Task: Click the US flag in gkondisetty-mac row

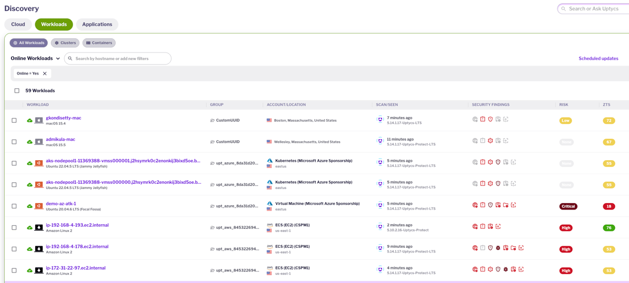Action: (x=269, y=120)
